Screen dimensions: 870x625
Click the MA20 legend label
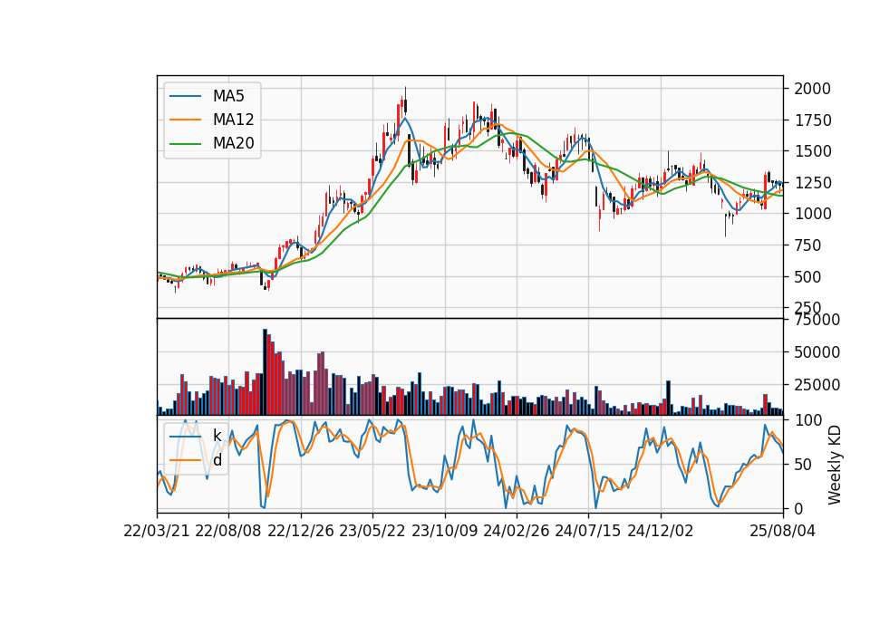pos(233,143)
